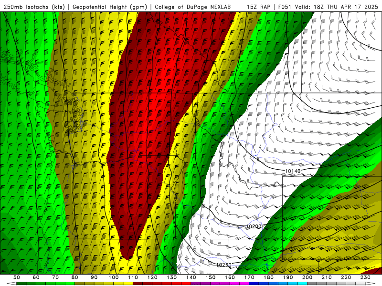The height and width of the screenshot is (286, 382).
Task: Click the 140 value on the color scale
Action: pos(191,277)
